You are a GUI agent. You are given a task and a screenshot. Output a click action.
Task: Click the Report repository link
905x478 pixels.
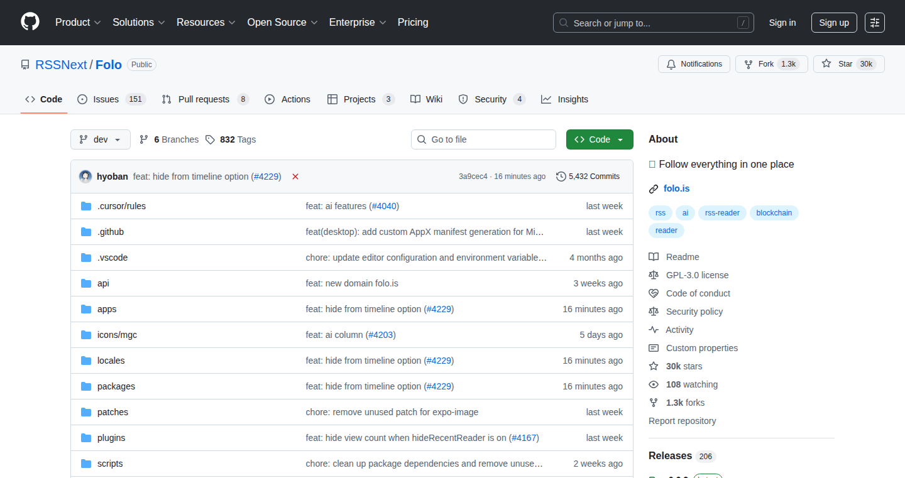coord(683,421)
